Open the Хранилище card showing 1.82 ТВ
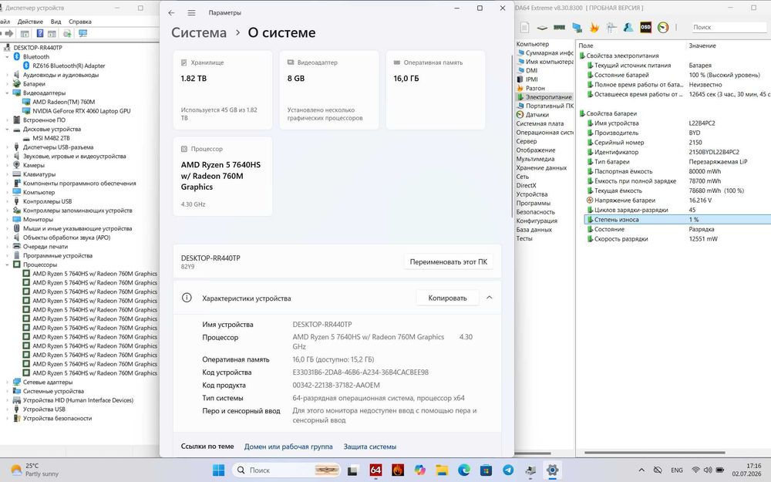Screen dimensions: 771x482 [222, 90]
